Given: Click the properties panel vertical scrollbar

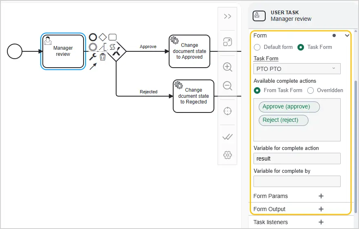Looking at the screenshot, I should coord(355,147).
